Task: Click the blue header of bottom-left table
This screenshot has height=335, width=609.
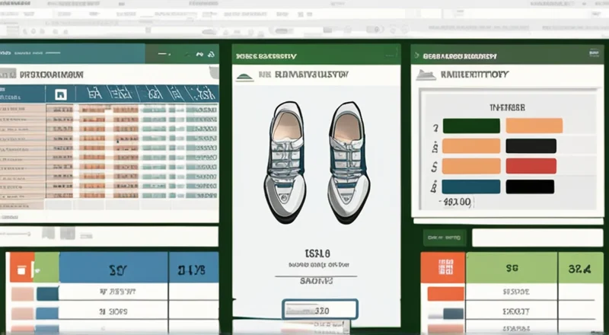Action: (114, 269)
